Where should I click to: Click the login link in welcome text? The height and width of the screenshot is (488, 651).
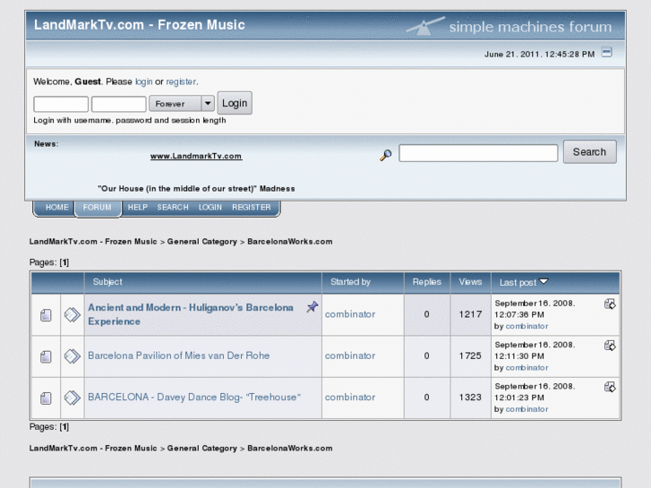point(143,81)
